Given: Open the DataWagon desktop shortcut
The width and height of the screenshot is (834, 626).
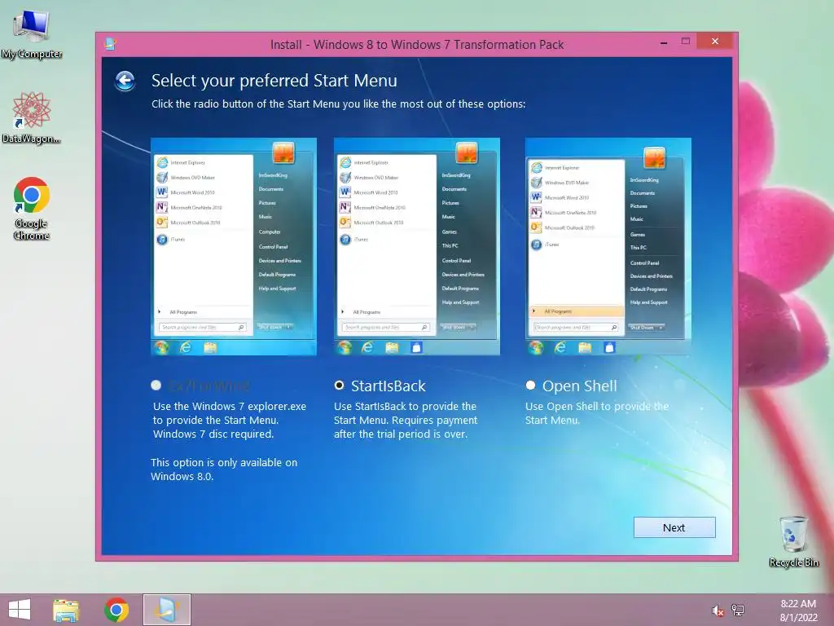Looking at the screenshot, I should click(32, 117).
